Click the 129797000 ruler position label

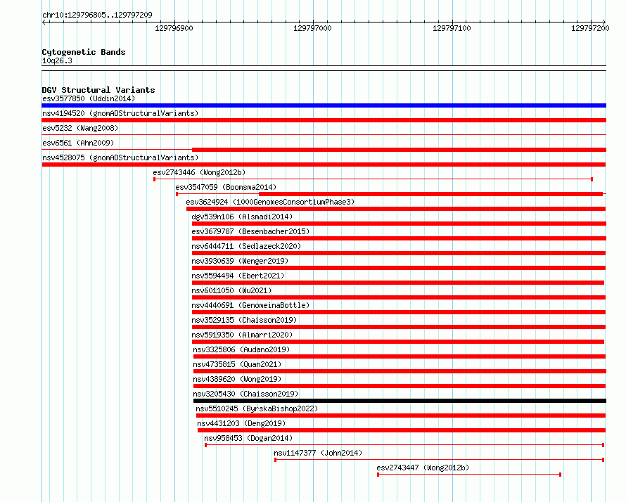click(x=312, y=28)
